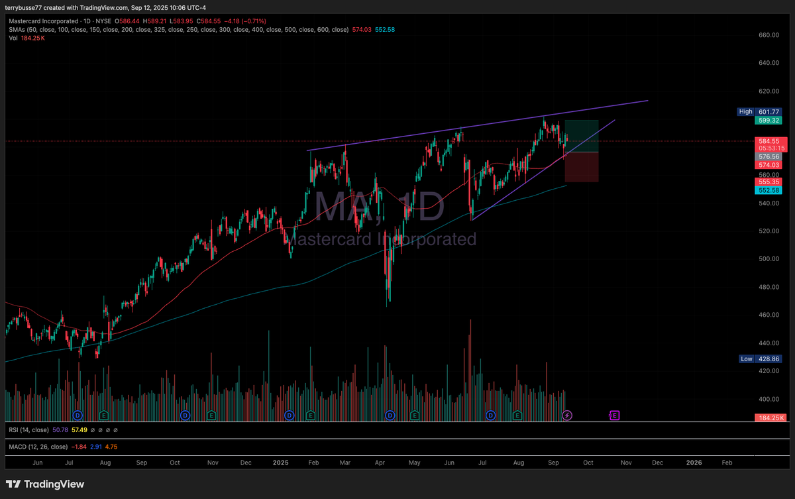The image size is (795, 499).
Task: Click the 500.00 price axis tick
Action: pos(768,259)
